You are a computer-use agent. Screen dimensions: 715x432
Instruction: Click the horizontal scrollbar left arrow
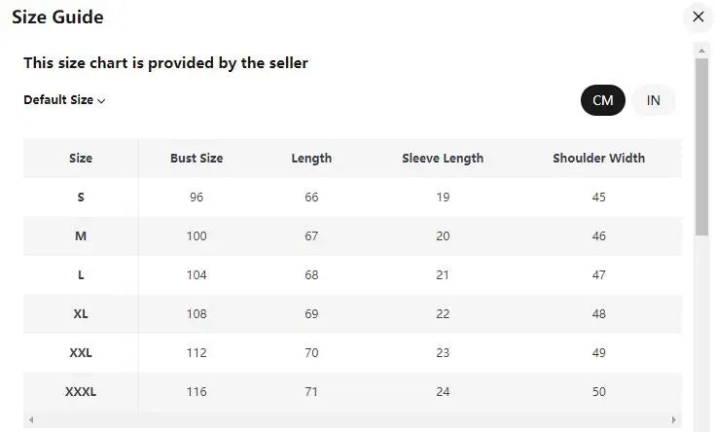tap(31, 420)
